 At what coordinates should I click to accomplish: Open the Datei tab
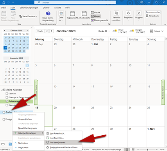(x=4, y=8)
